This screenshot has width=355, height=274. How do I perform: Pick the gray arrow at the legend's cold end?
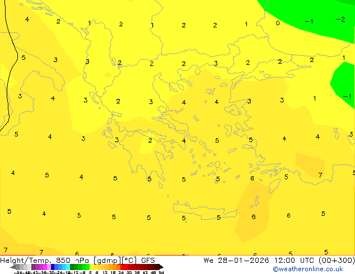click(x=13, y=267)
